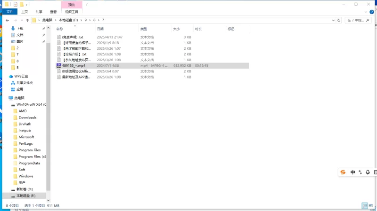This screenshot has width=377, height=211.
Task: Open the ProgramData folder in sidebar
Action: click(x=29, y=163)
